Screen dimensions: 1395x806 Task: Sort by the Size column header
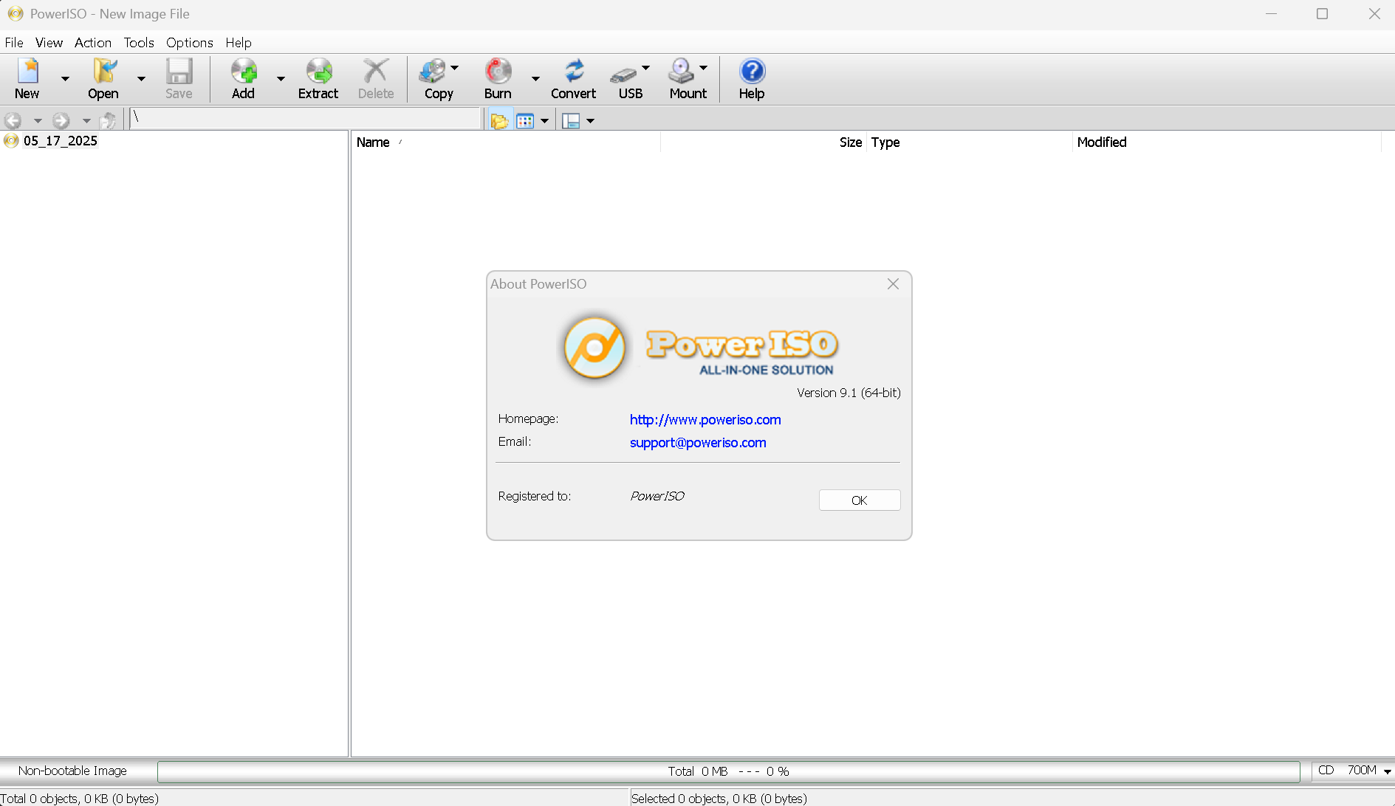click(x=764, y=142)
